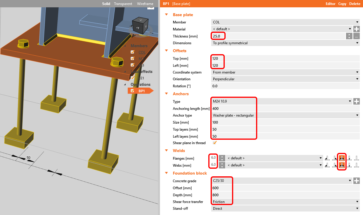
Task: Switch the view to Wireframe mode
Action: (x=145, y=4)
